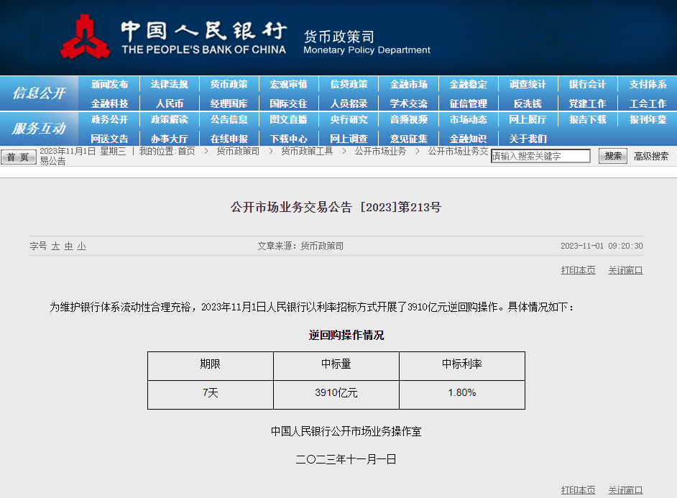Click the People's Bank of China logo
The image size is (677, 498).
(x=85, y=37)
